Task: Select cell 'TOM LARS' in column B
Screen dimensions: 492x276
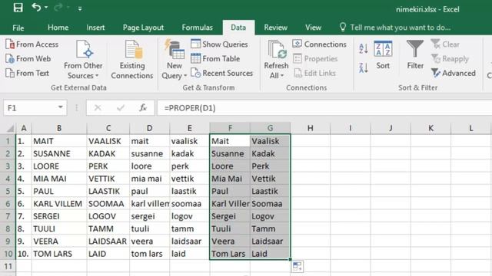Action: (59, 254)
